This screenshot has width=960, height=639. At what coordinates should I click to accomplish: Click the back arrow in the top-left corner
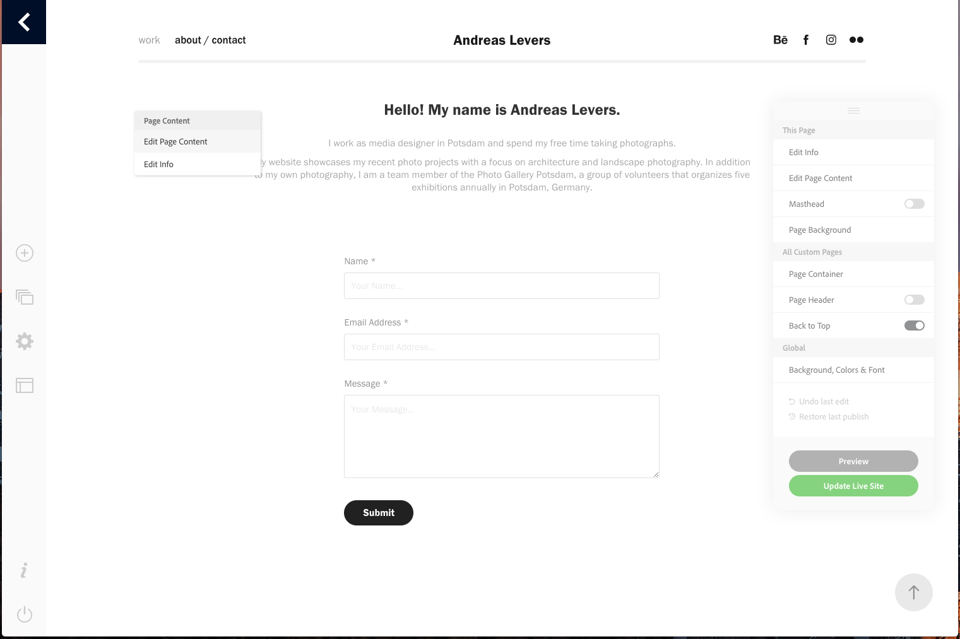24,21
